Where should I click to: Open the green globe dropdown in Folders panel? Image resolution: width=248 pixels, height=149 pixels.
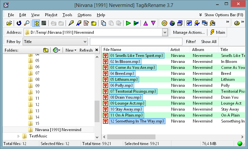pos(57,50)
